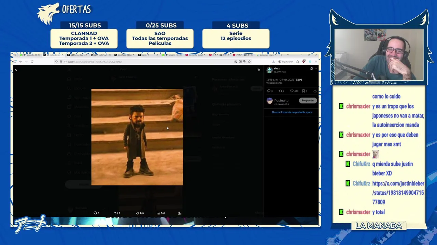Click the 0/25 SUBS label
This screenshot has width=437, height=245.
(x=161, y=26)
